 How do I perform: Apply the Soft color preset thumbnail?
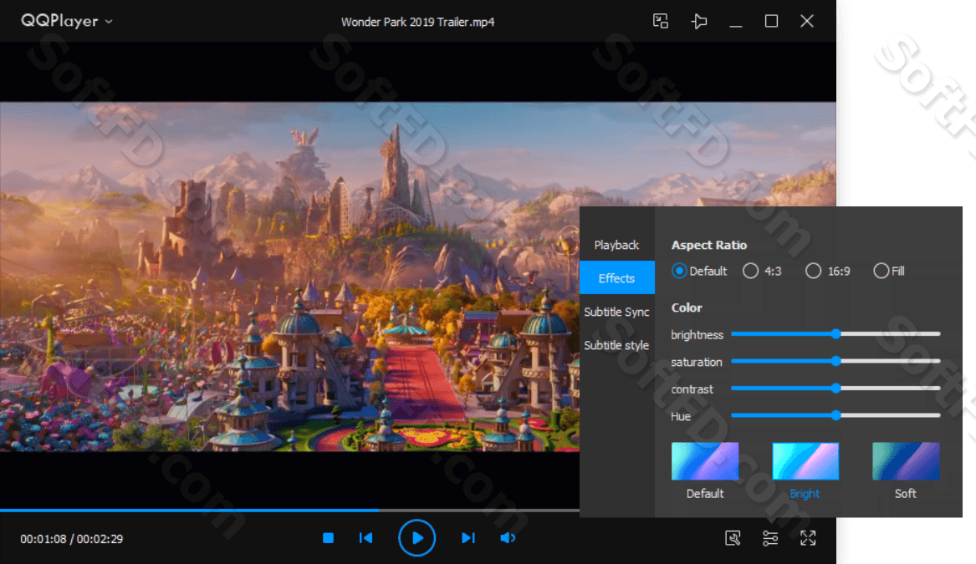[x=906, y=461]
